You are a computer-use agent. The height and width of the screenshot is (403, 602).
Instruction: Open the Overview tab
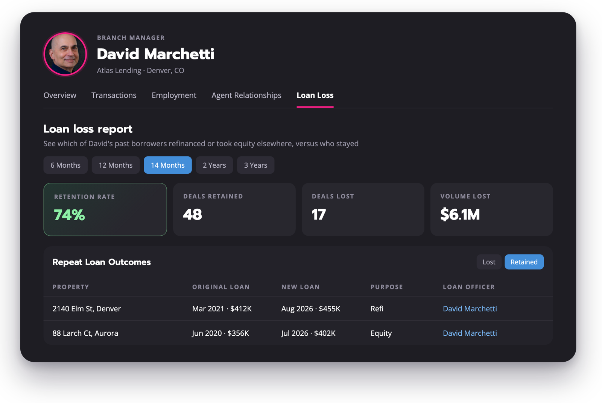pos(60,95)
